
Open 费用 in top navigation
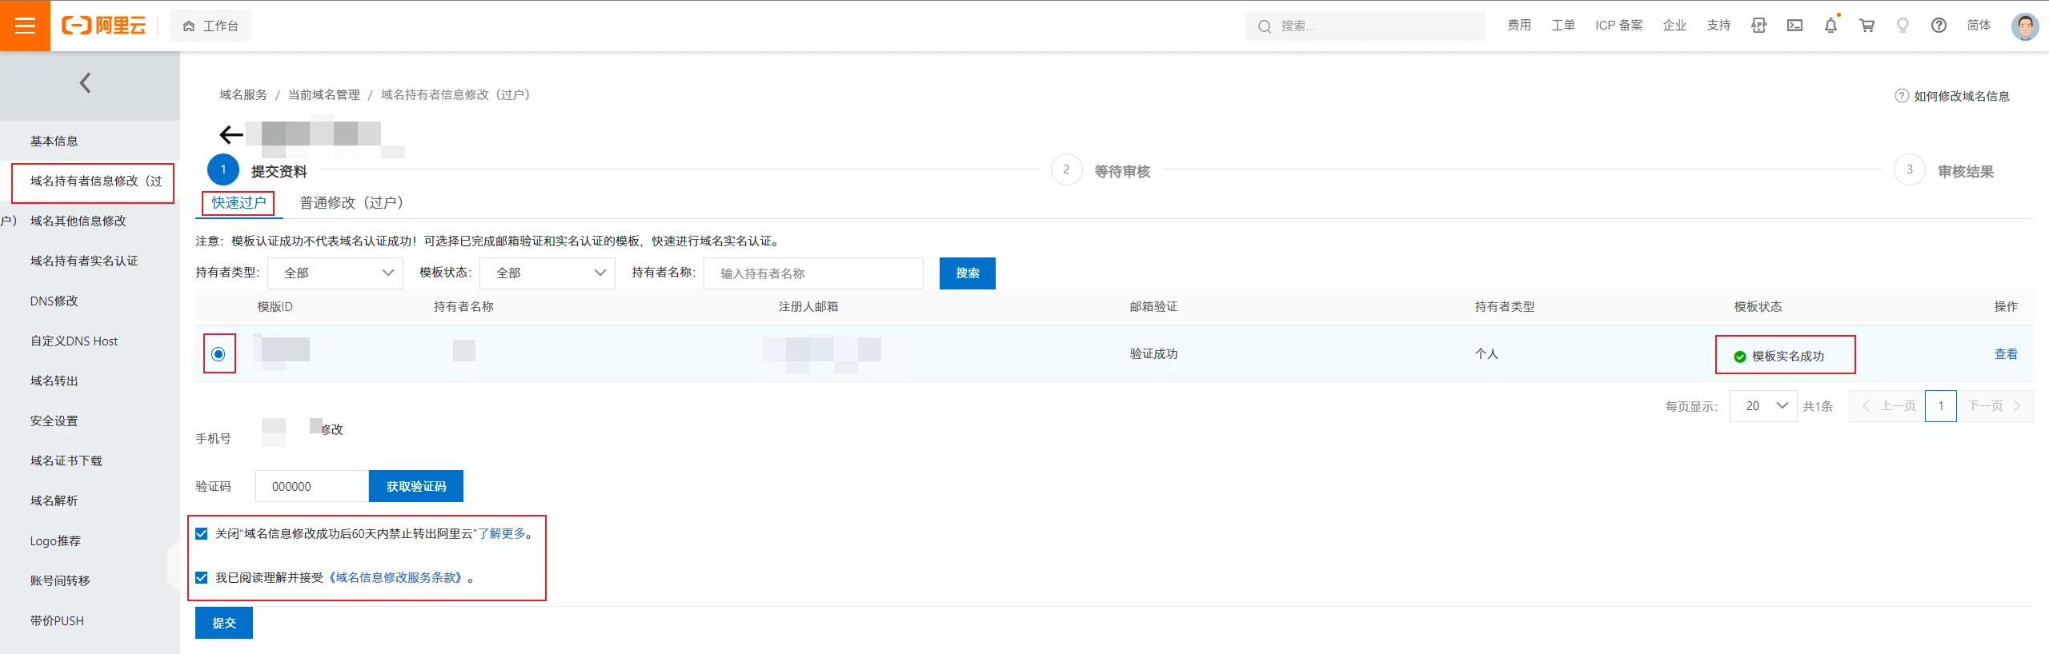(1519, 26)
